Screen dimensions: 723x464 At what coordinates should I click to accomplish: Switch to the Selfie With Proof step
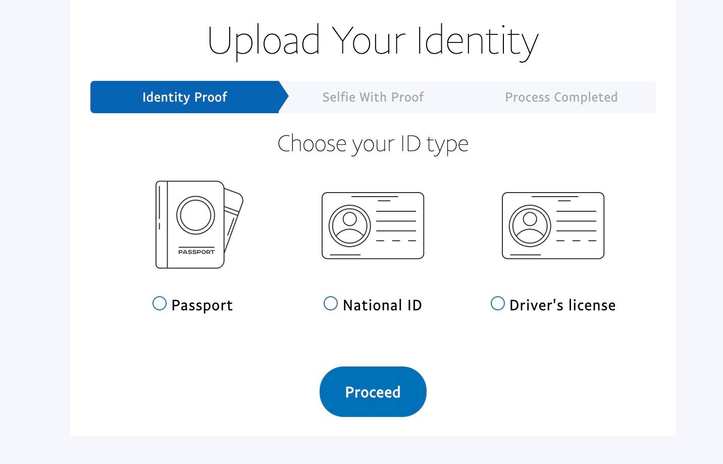(x=373, y=97)
